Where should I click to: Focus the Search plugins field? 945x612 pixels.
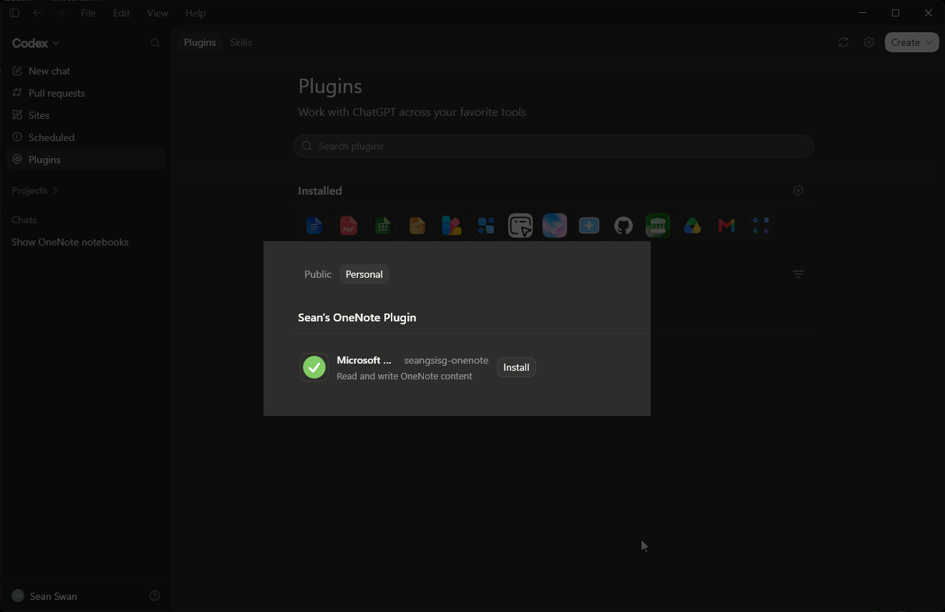[x=553, y=146]
